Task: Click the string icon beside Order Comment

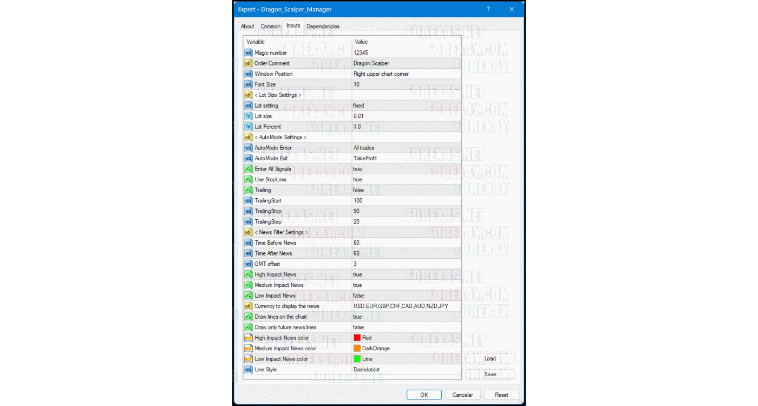Action: click(248, 63)
